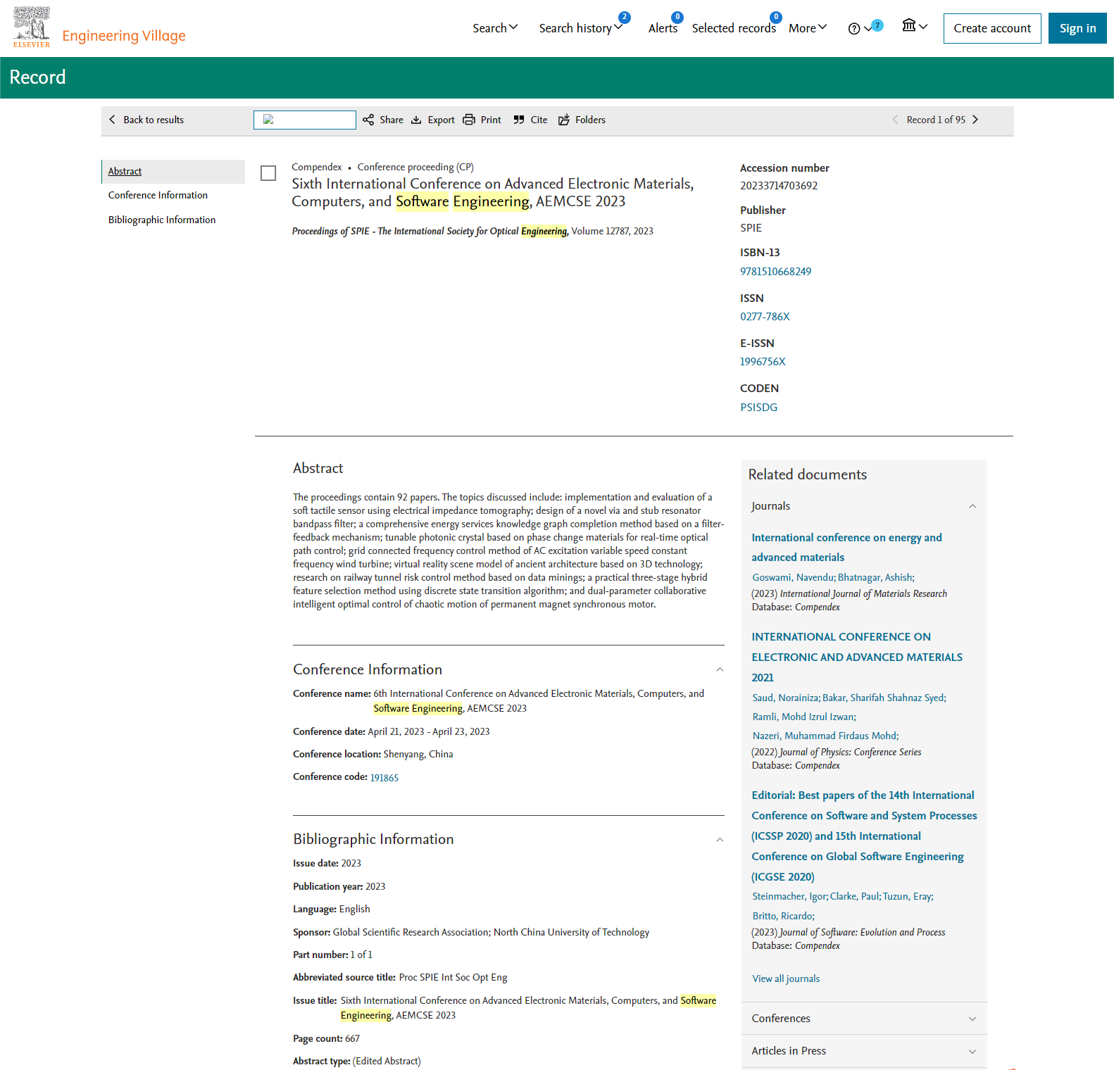Click the 'Record 1 of 95' counter text
Viewport: 1114px width, 1070px height.
point(936,120)
